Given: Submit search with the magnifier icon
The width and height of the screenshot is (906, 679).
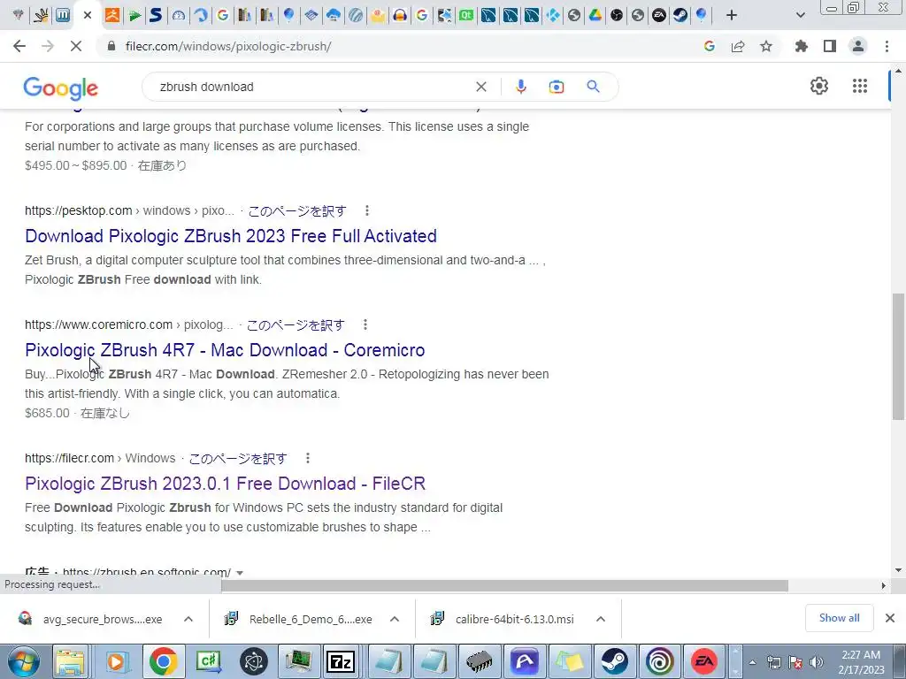Looking at the screenshot, I should (x=593, y=87).
